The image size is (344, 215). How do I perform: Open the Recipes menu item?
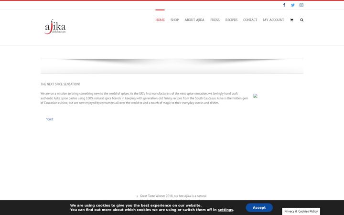pyautogui.click(x=231, y=20)
